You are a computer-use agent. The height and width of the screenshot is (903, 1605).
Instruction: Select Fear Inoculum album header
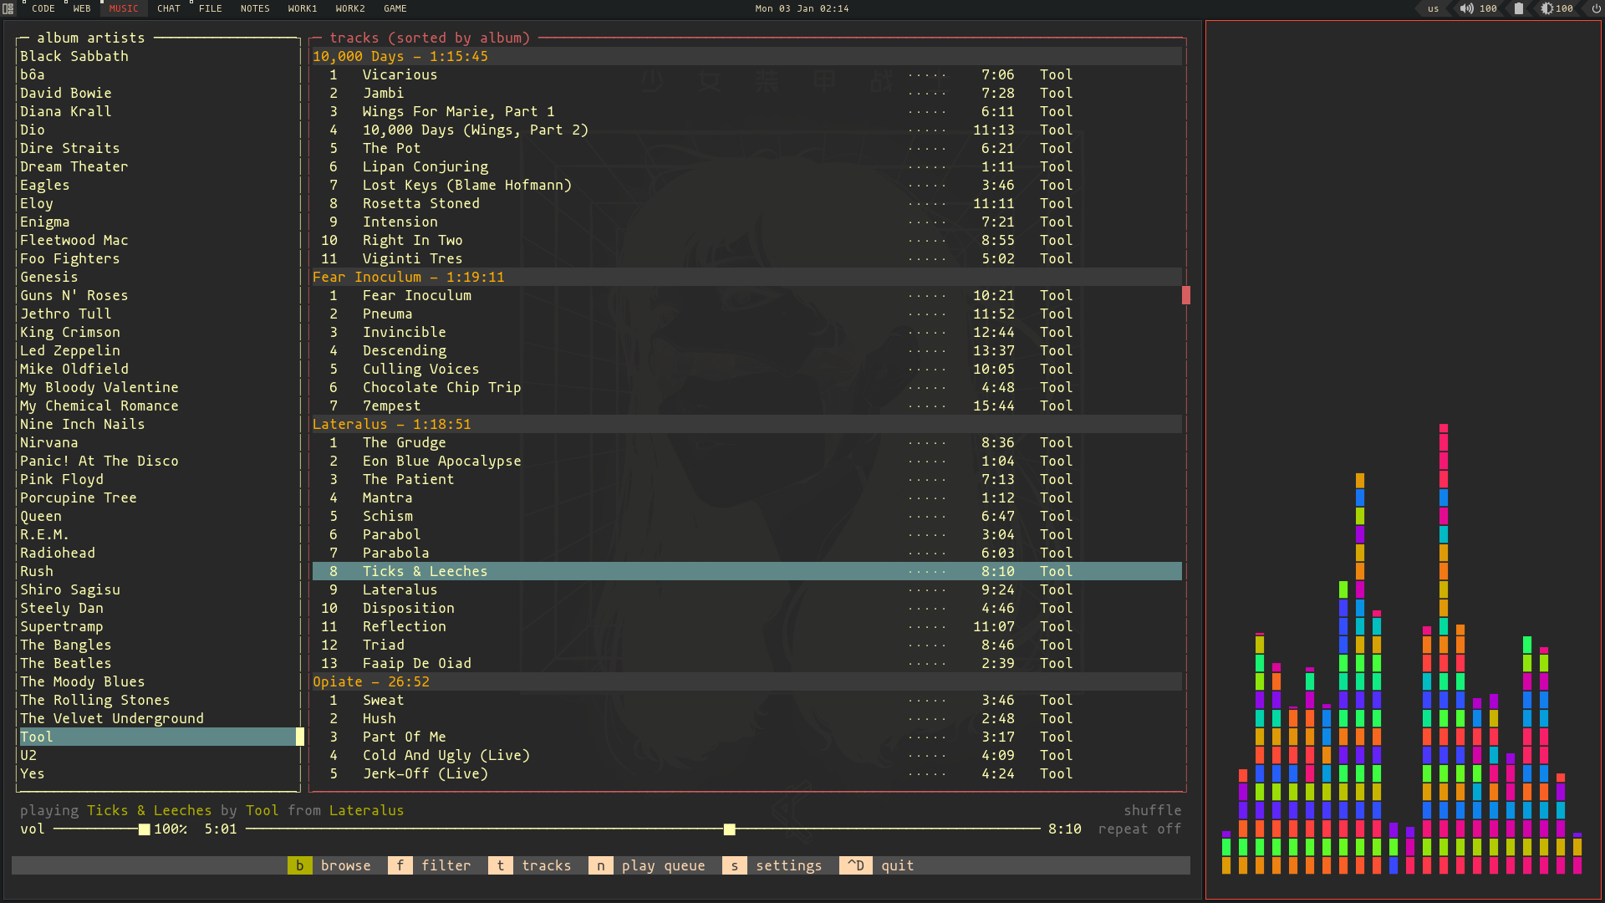[409, 277]
